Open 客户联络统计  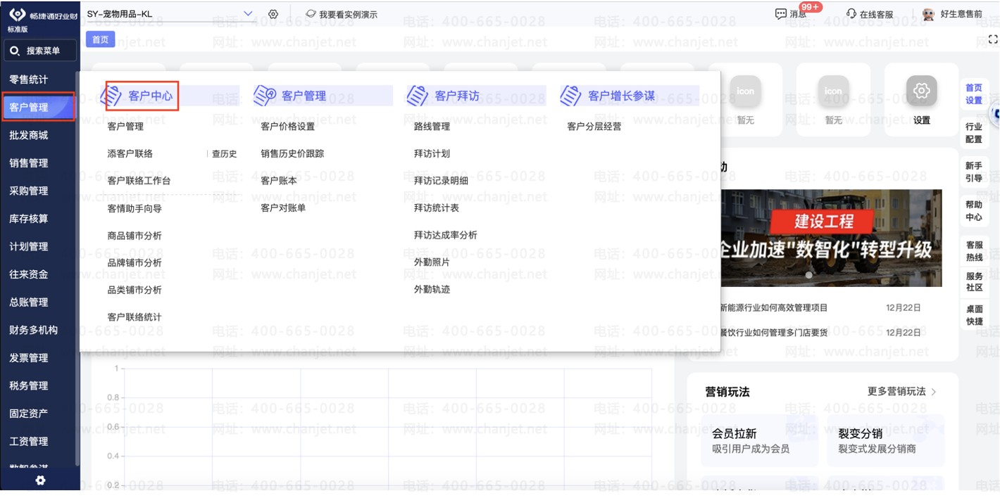tap(135, 317)
